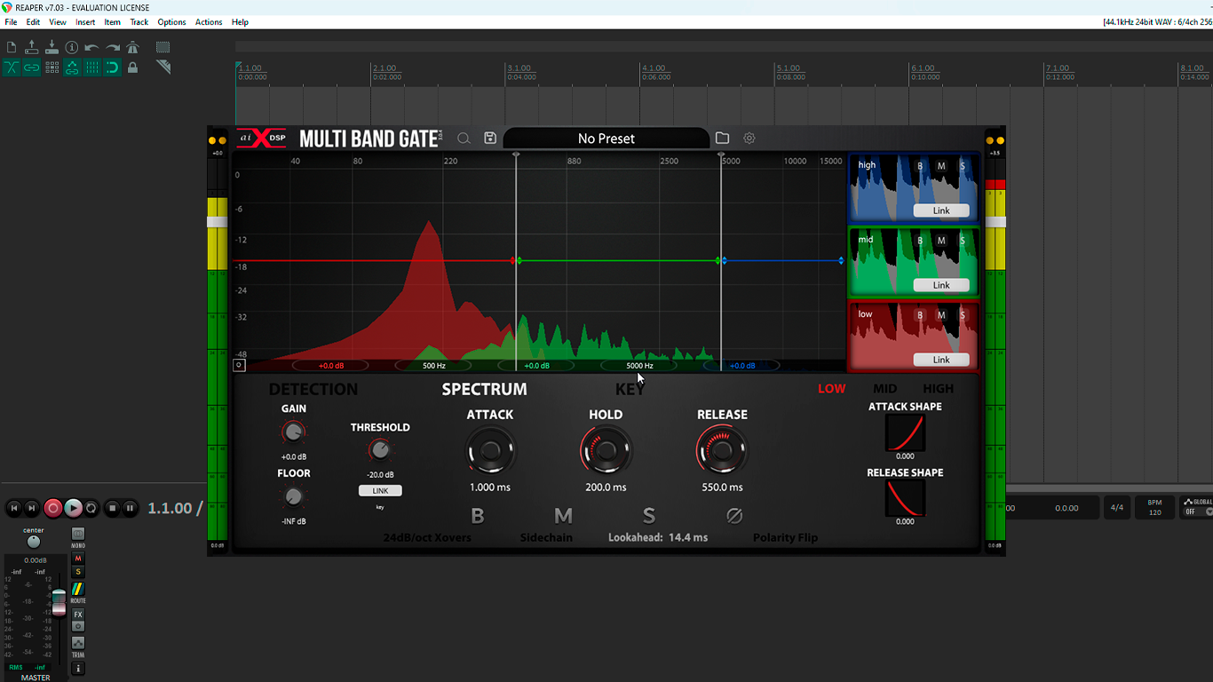Open project settings info icon

[72, 47]
